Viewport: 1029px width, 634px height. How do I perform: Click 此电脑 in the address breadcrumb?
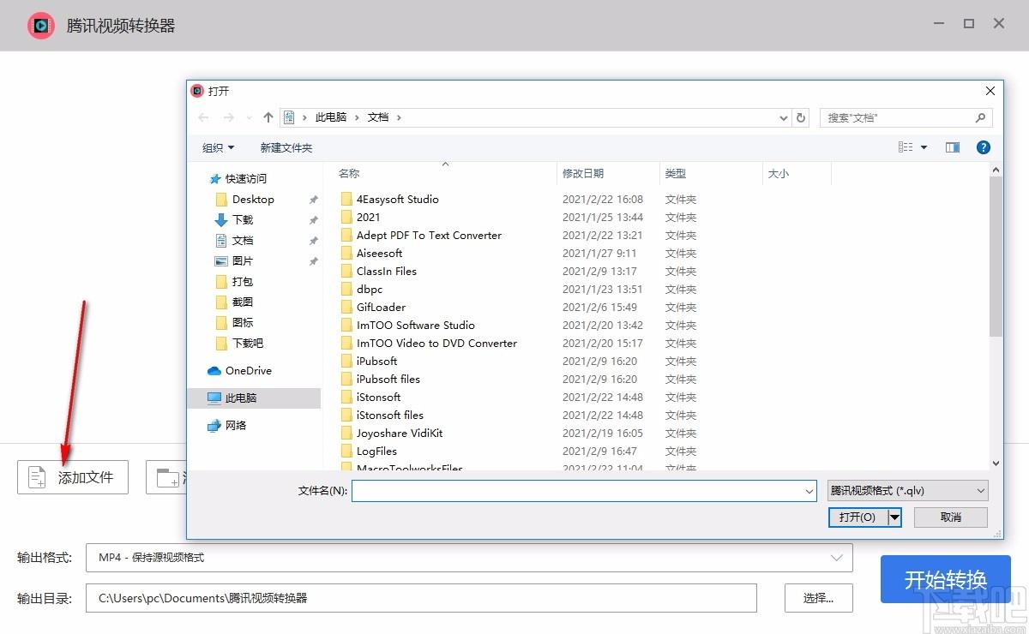331,117
